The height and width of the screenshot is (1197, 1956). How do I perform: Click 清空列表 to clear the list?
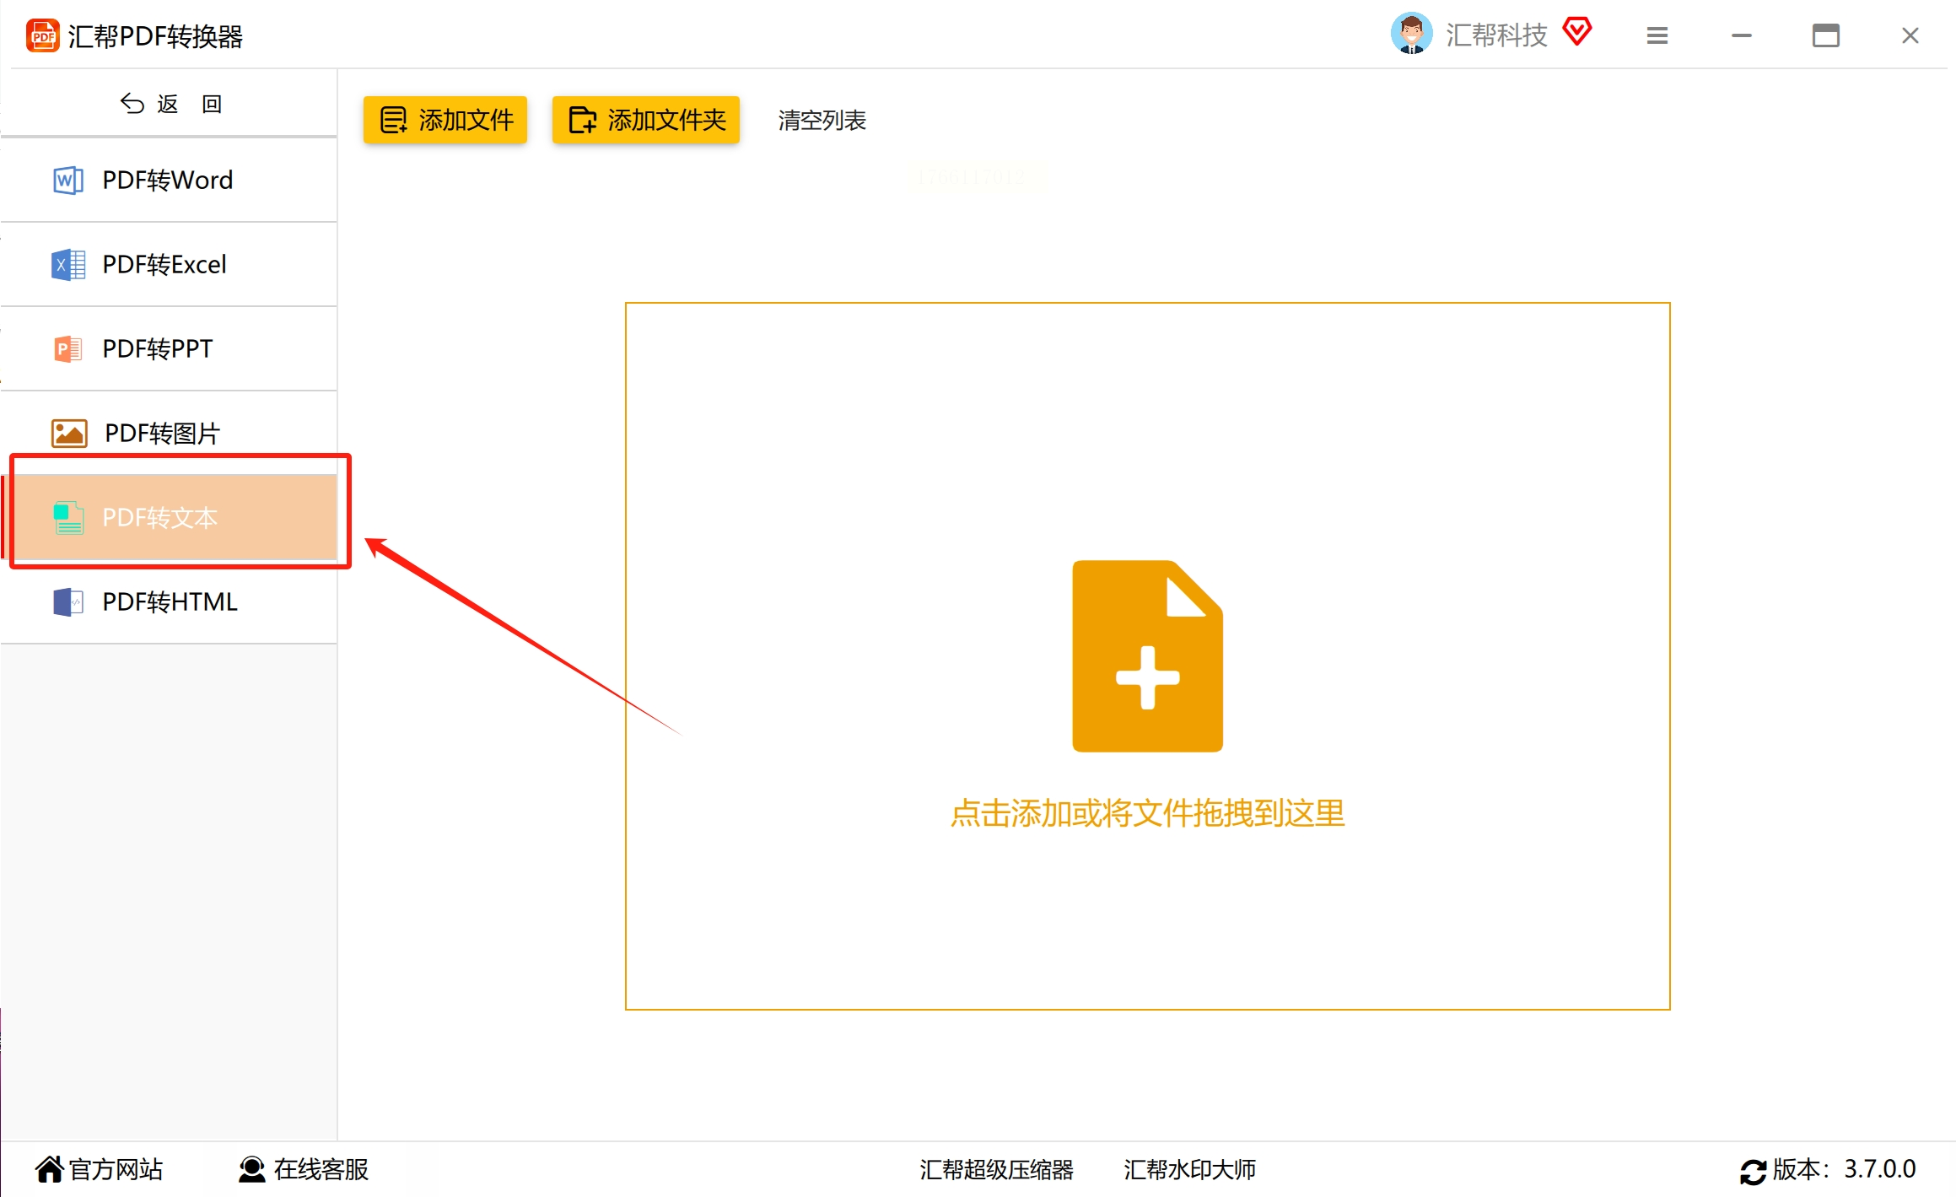(x=822, y=121)
